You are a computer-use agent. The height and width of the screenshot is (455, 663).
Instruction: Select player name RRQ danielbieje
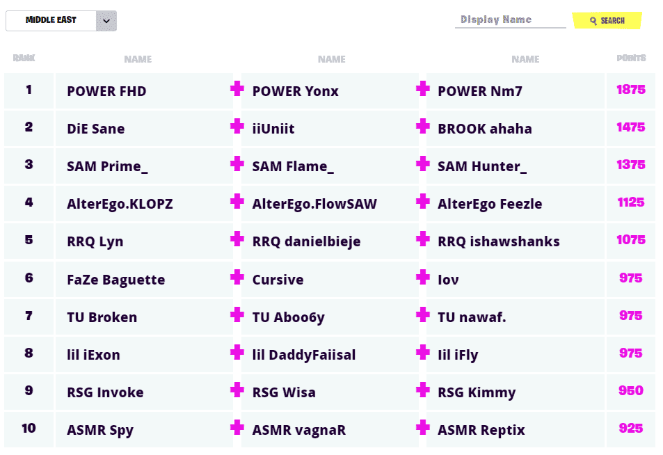tap(306, 242)
